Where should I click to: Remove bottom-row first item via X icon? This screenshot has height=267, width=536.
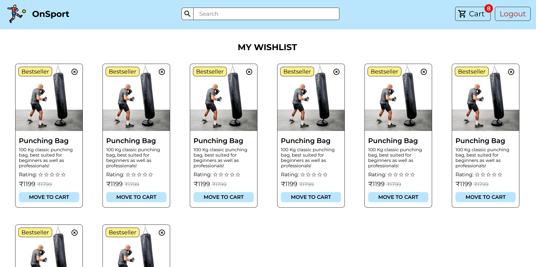point(74,233)
